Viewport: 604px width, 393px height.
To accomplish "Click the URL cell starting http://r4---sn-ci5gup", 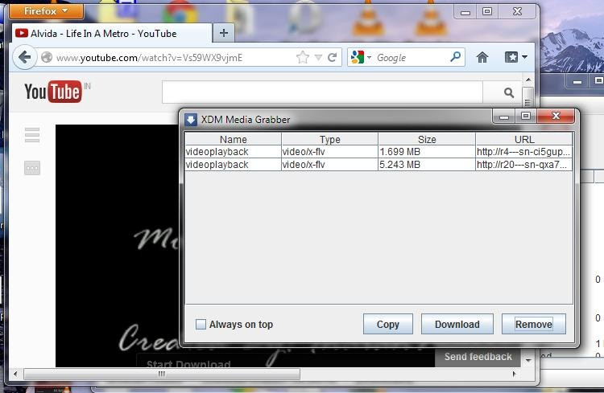I will pos(523,152).
